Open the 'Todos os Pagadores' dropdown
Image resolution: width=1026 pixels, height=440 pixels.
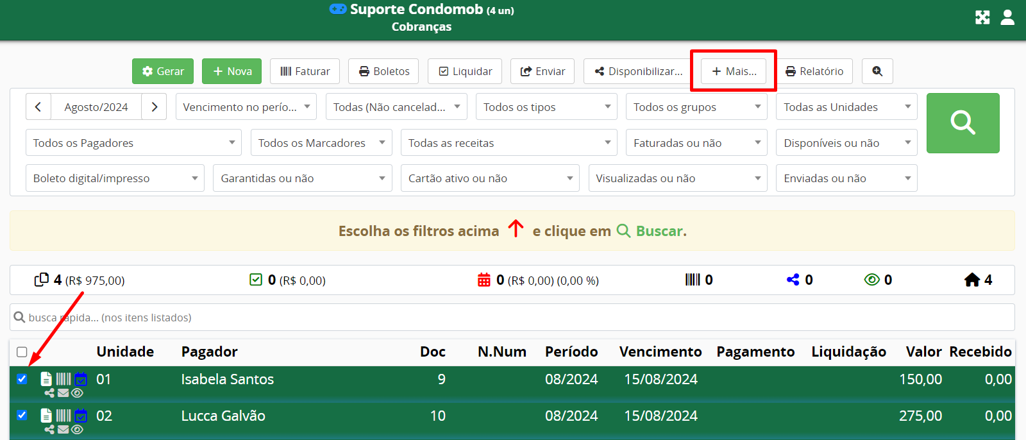point(133,143)
